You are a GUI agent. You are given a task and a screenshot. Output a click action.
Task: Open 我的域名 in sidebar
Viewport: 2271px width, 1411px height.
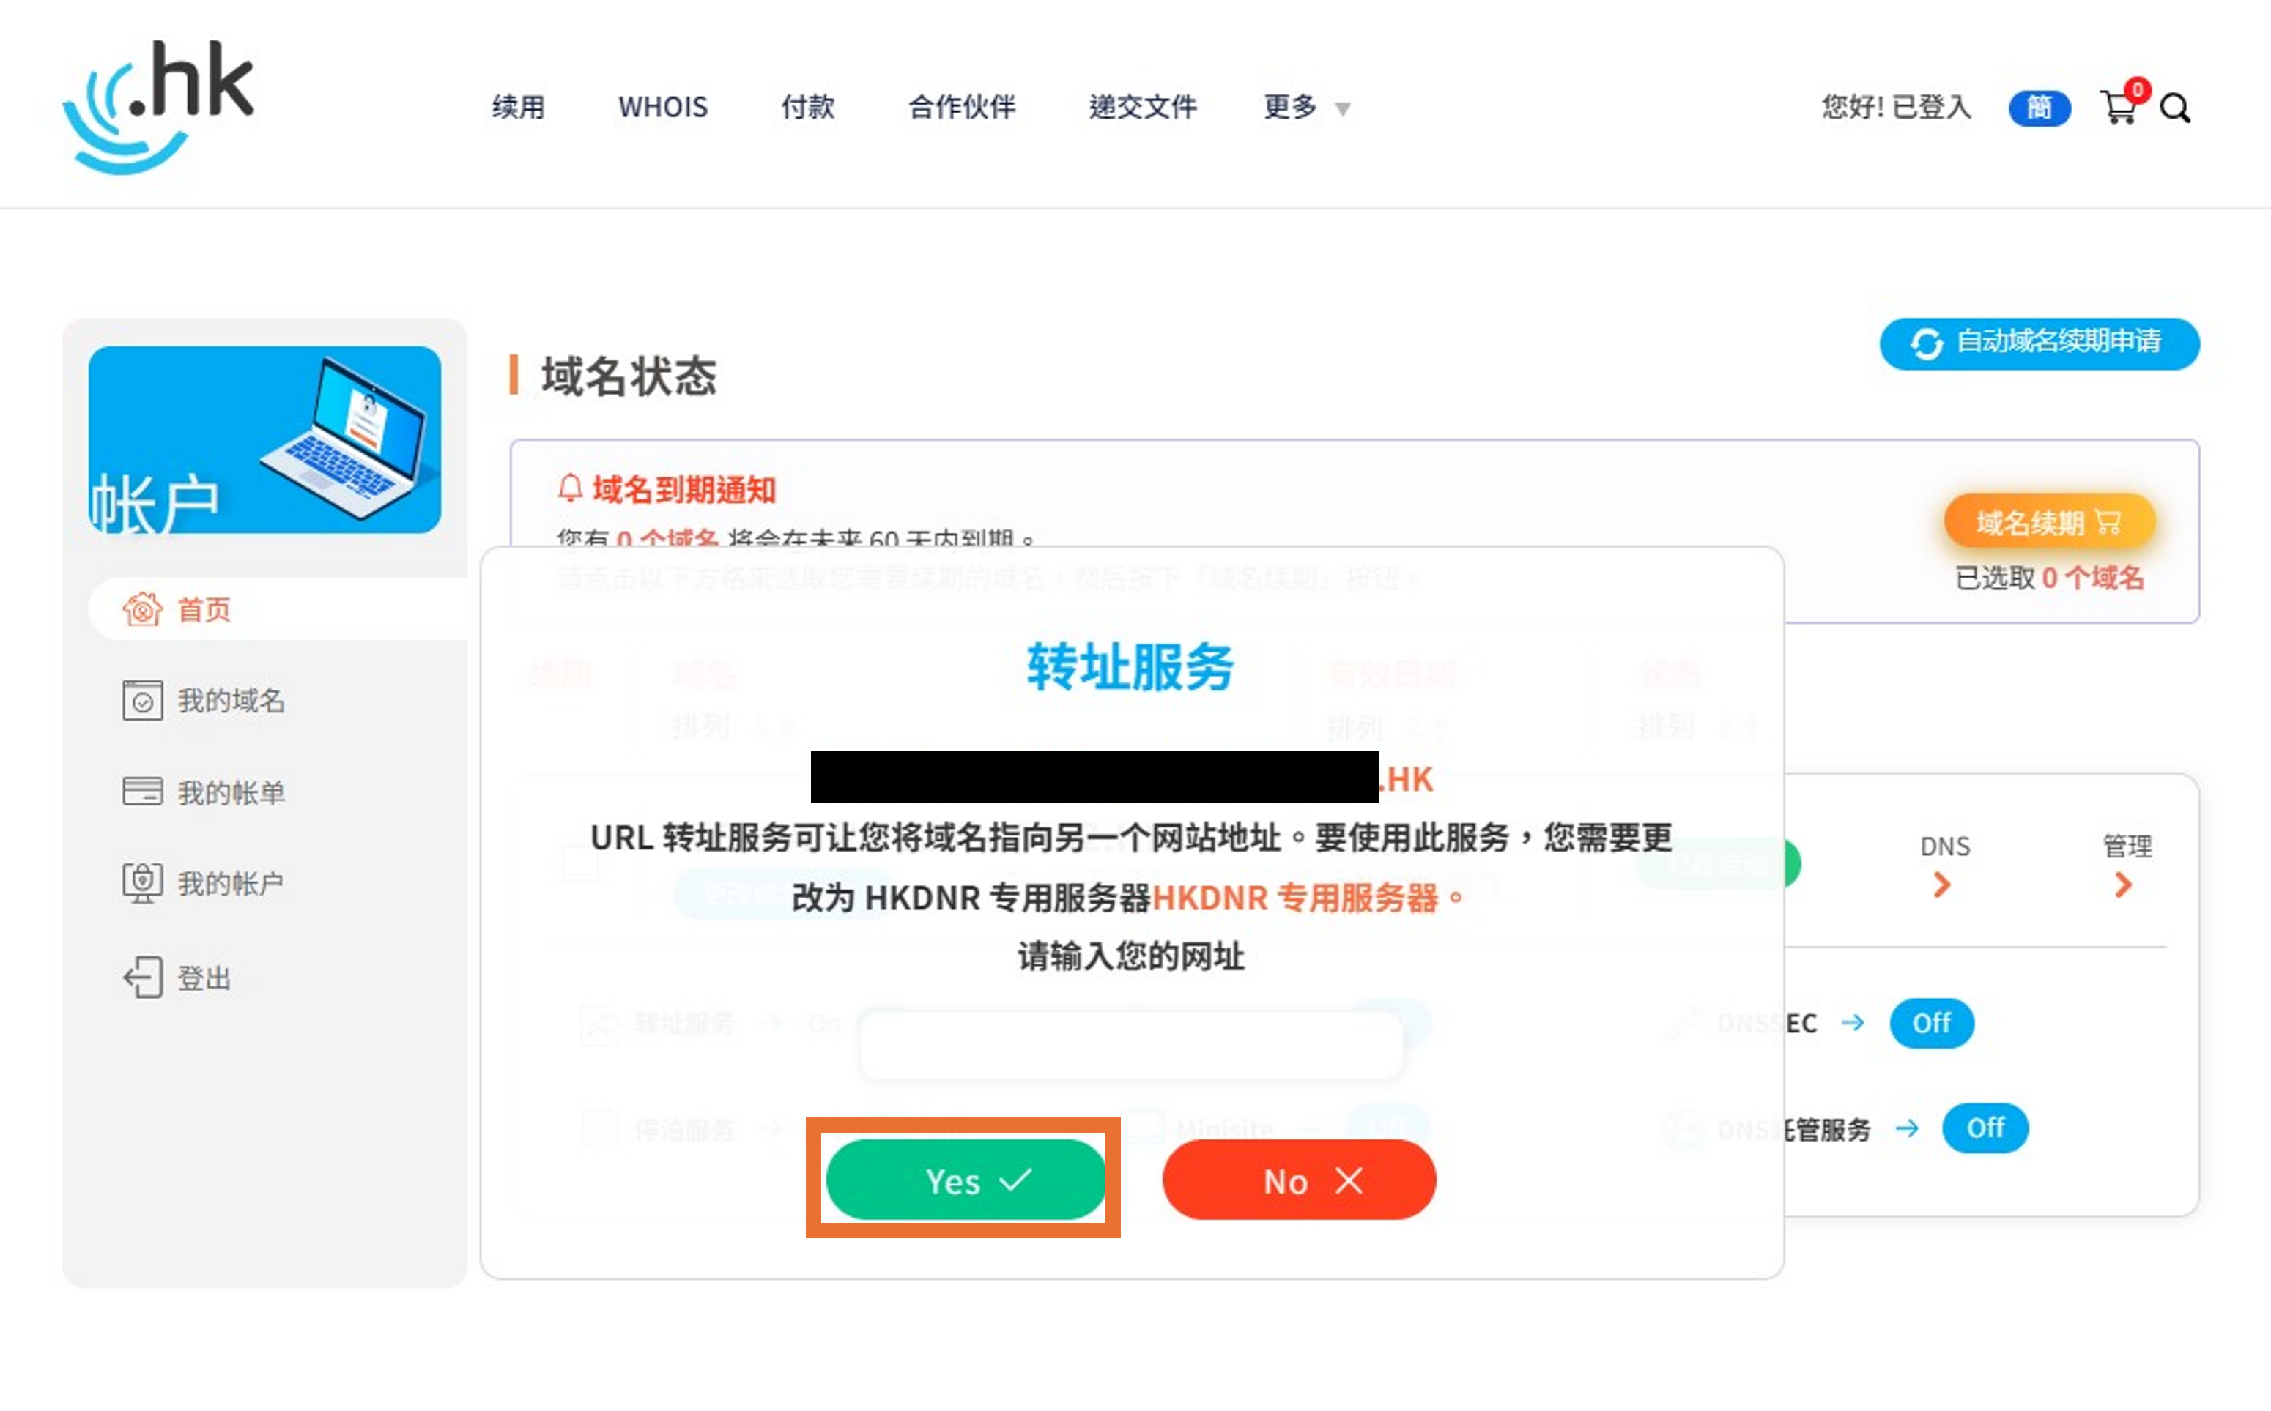(x=231, y=700)
